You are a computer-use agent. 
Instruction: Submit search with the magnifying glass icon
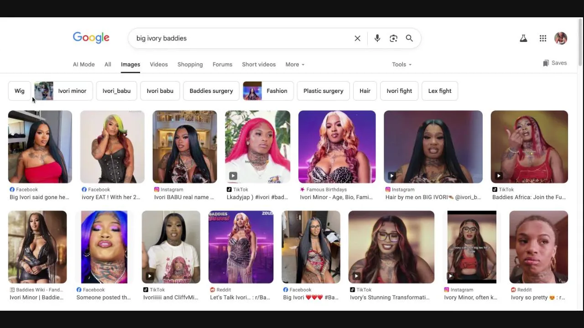tap(409, 38)
